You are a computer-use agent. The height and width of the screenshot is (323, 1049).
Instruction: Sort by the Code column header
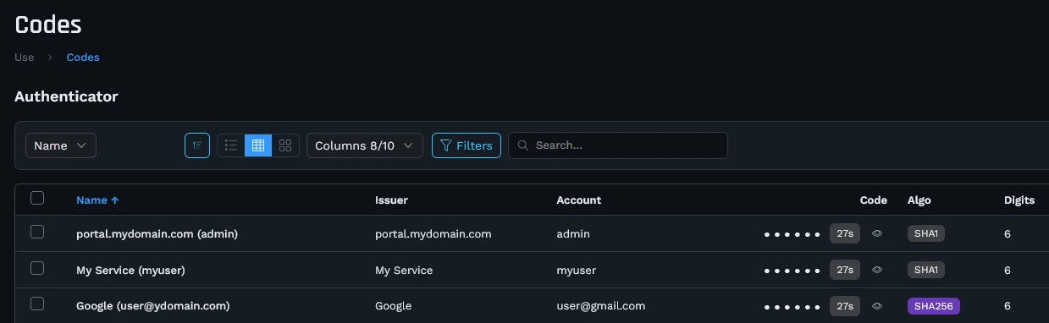873,200
